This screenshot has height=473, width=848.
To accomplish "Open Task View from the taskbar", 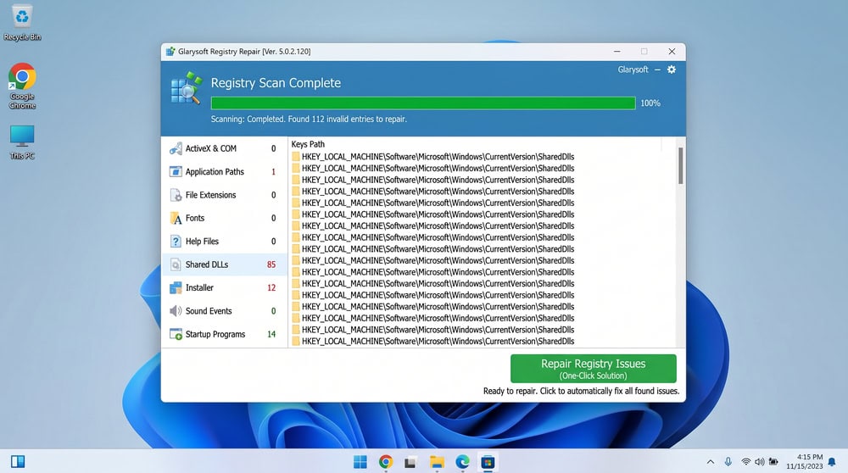I will pyautogui.click(x=410, y=462).
